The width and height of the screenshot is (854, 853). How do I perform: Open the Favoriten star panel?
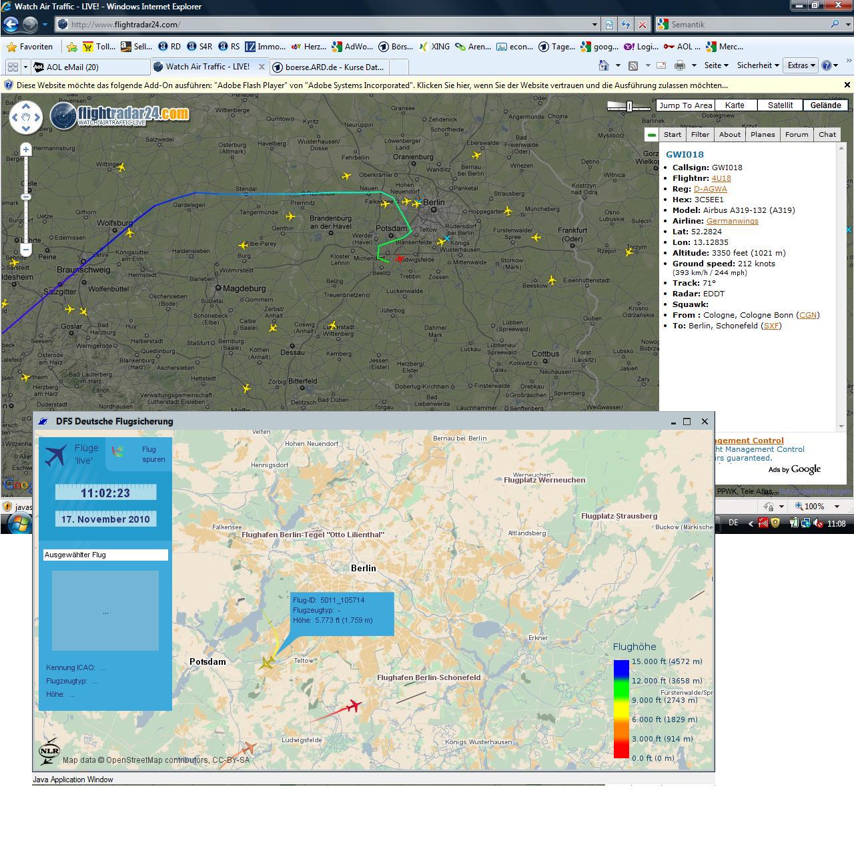(x=29, y=47)
